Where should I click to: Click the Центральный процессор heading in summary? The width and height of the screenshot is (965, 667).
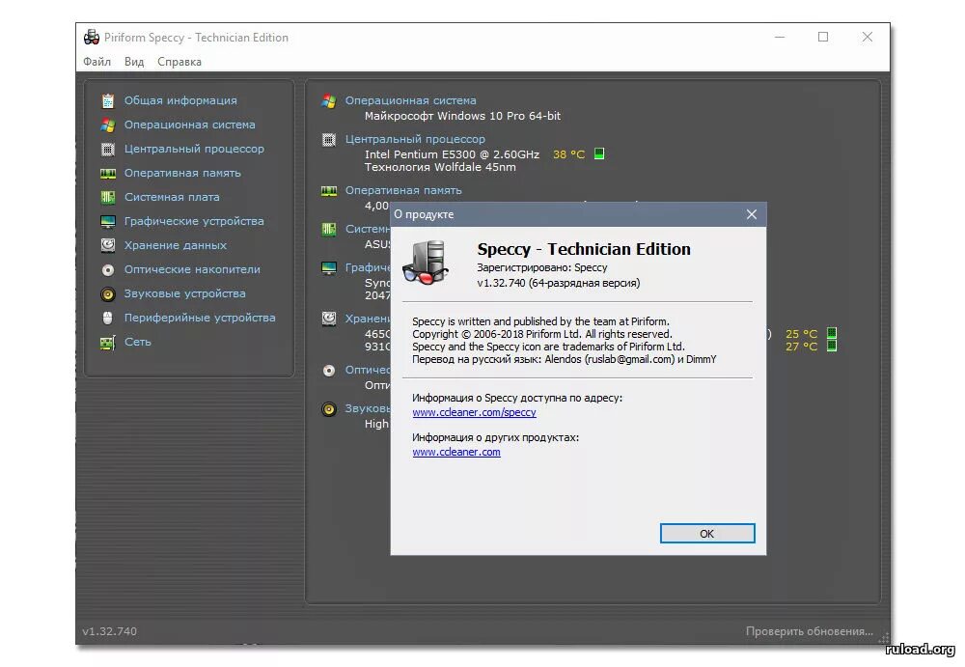415,139
